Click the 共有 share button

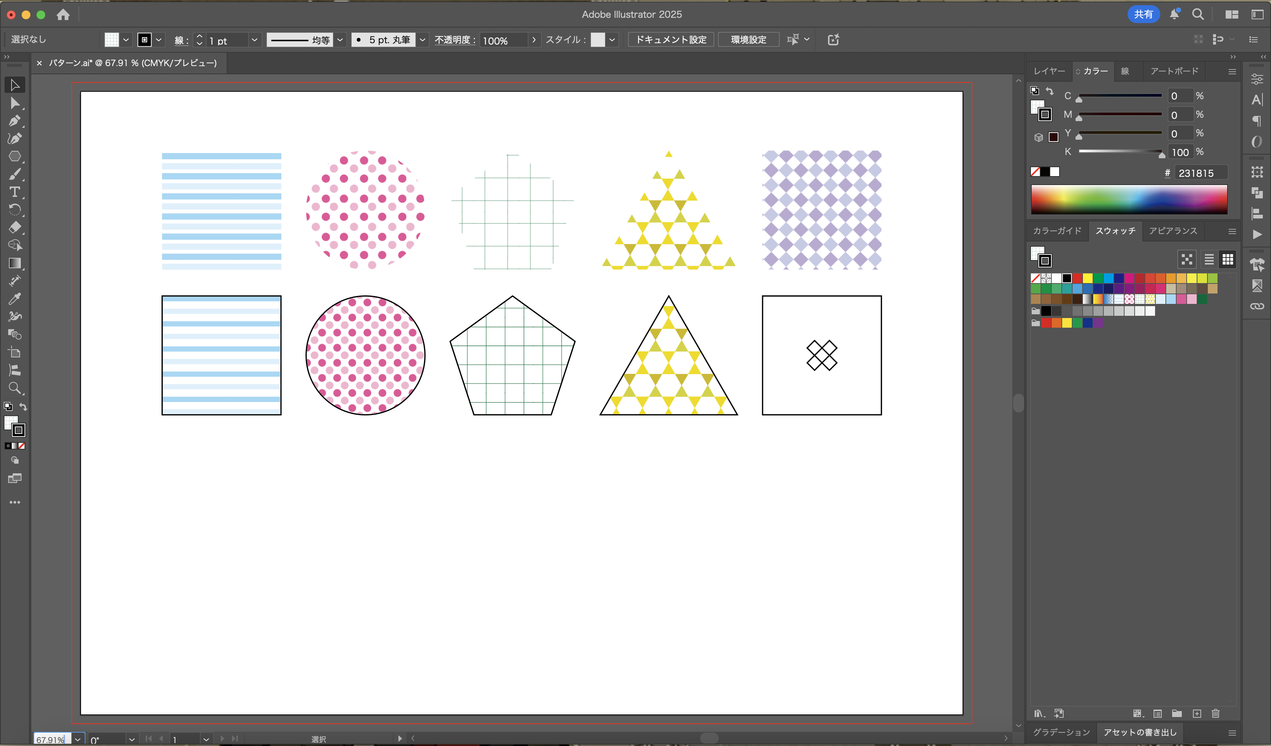pos(1144,14)
